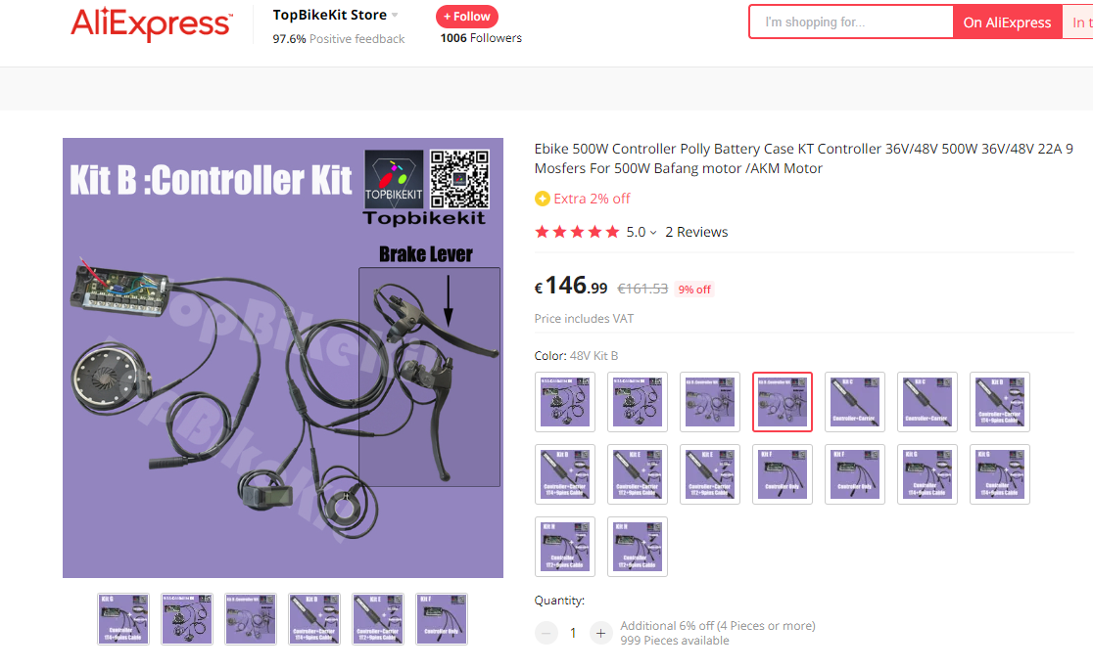Focus the "I'm shopping for..." search field
Viewport: 1093px width, 669px height.
(x=851, y=22)
